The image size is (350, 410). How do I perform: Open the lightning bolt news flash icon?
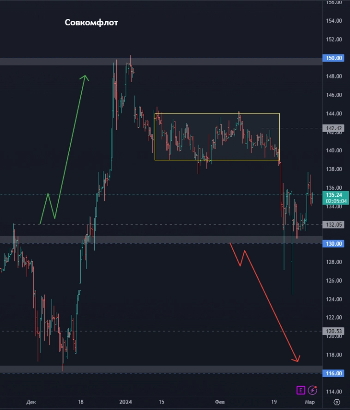[313, 390]
